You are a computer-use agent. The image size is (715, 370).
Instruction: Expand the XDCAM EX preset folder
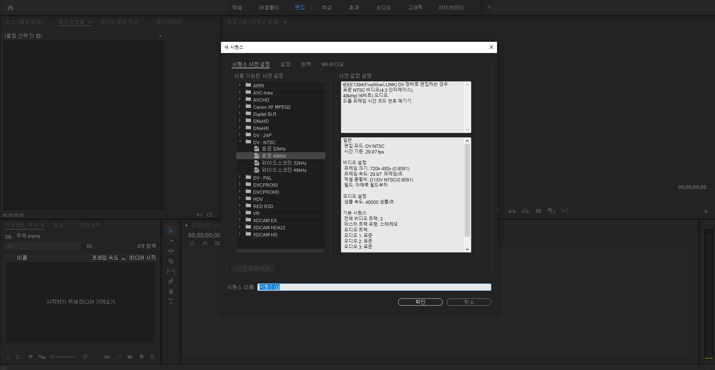tap(239, 220)
